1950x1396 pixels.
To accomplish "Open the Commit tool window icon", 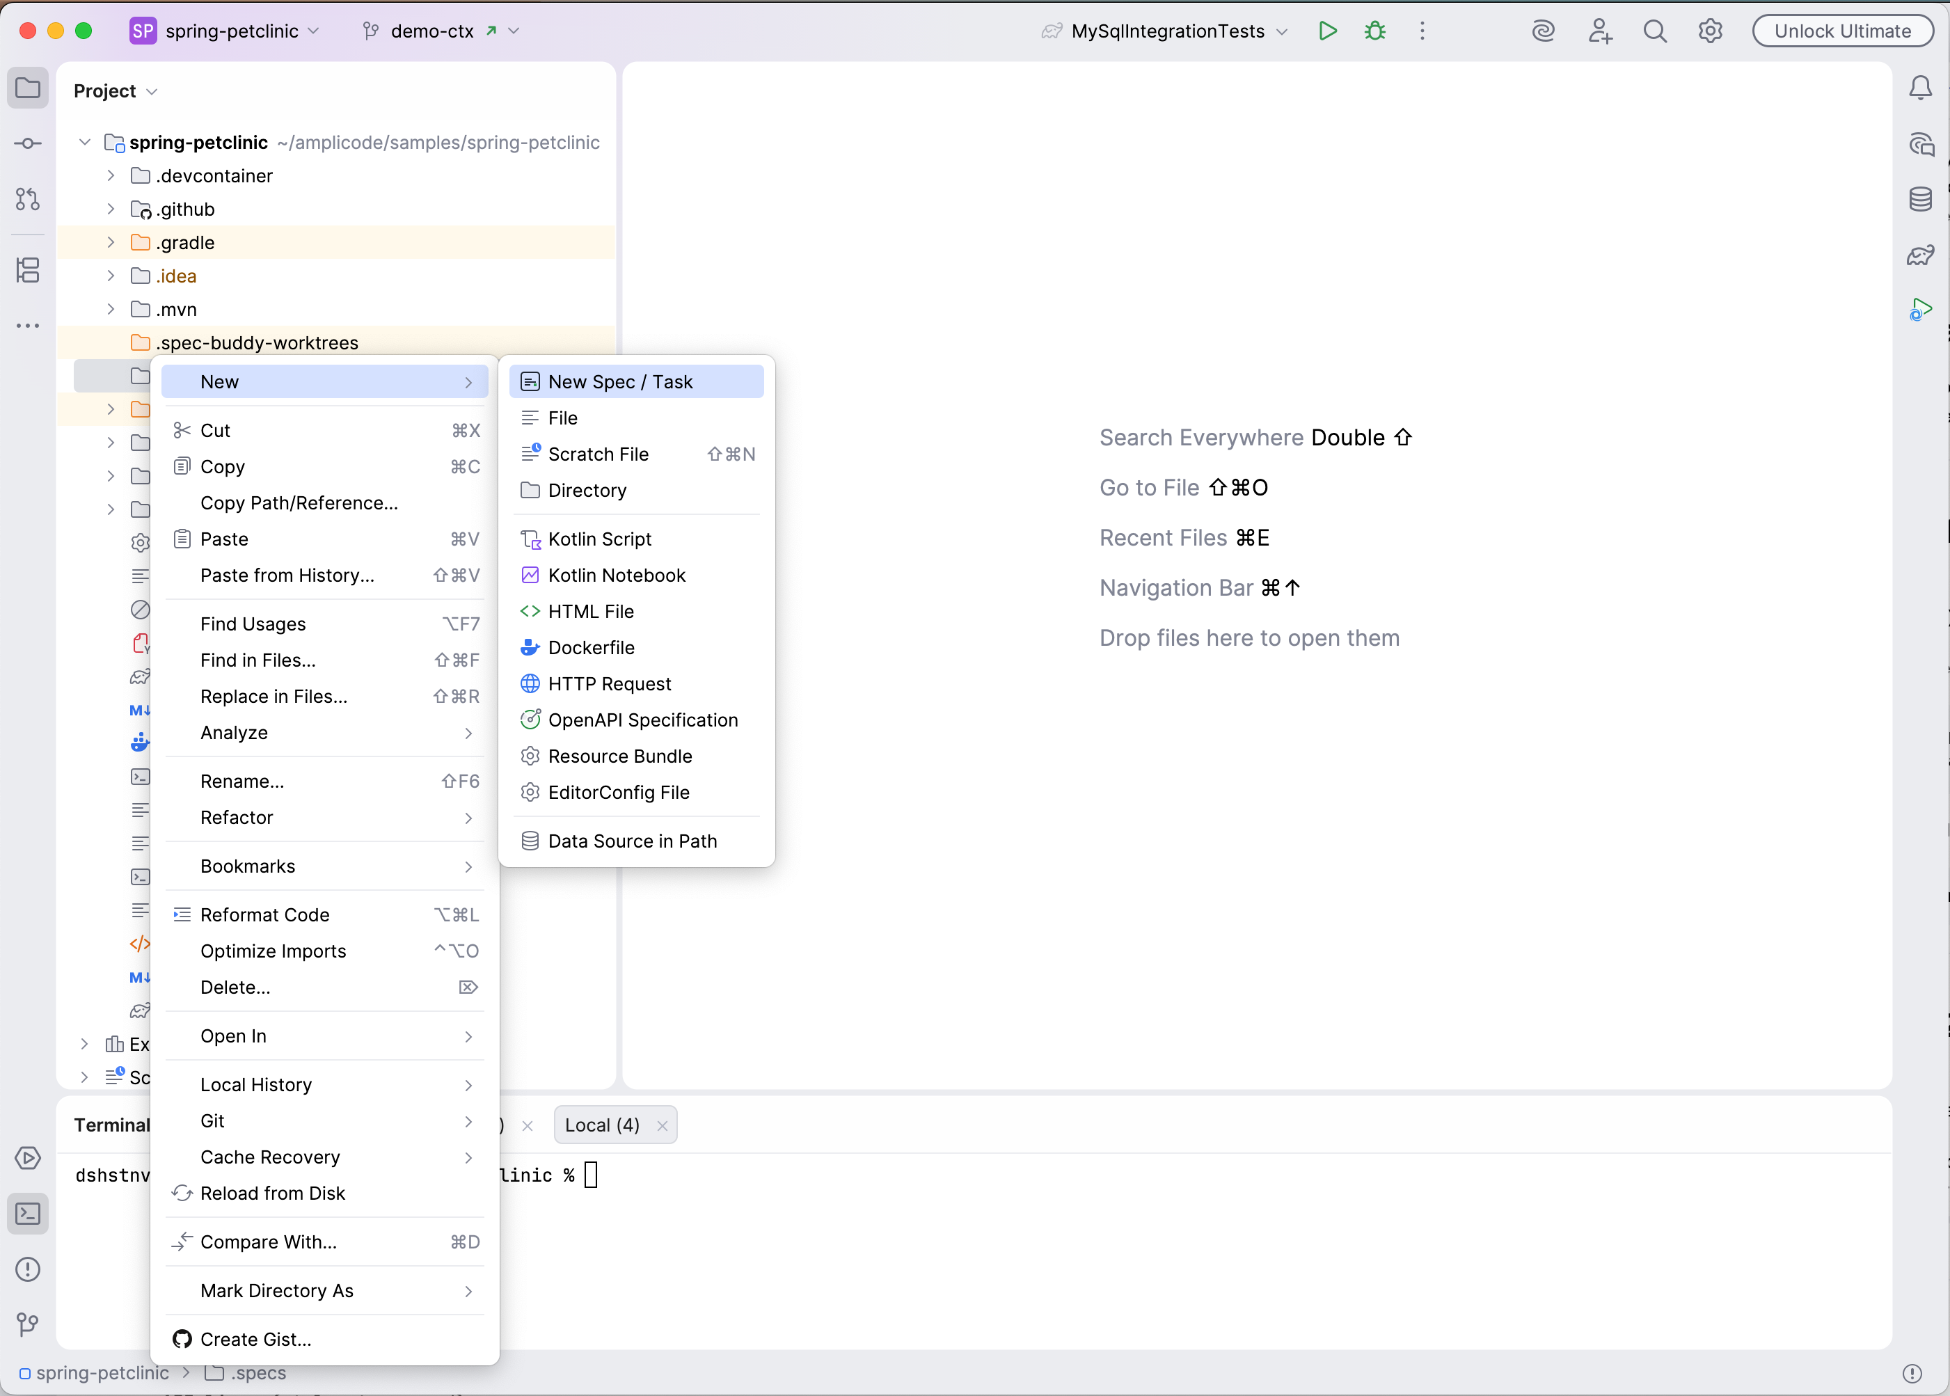I will click(x=28, y=143).
